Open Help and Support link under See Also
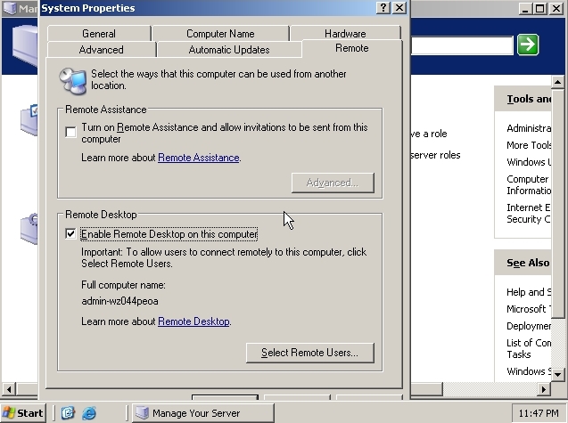This screenshot has height=423, width=568. click(529, 292)
